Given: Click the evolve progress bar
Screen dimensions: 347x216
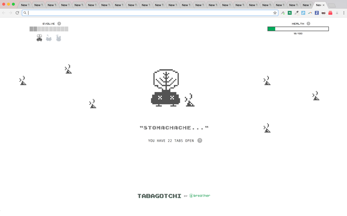Looking at the screenshot, I should click(x=49, y=29).
